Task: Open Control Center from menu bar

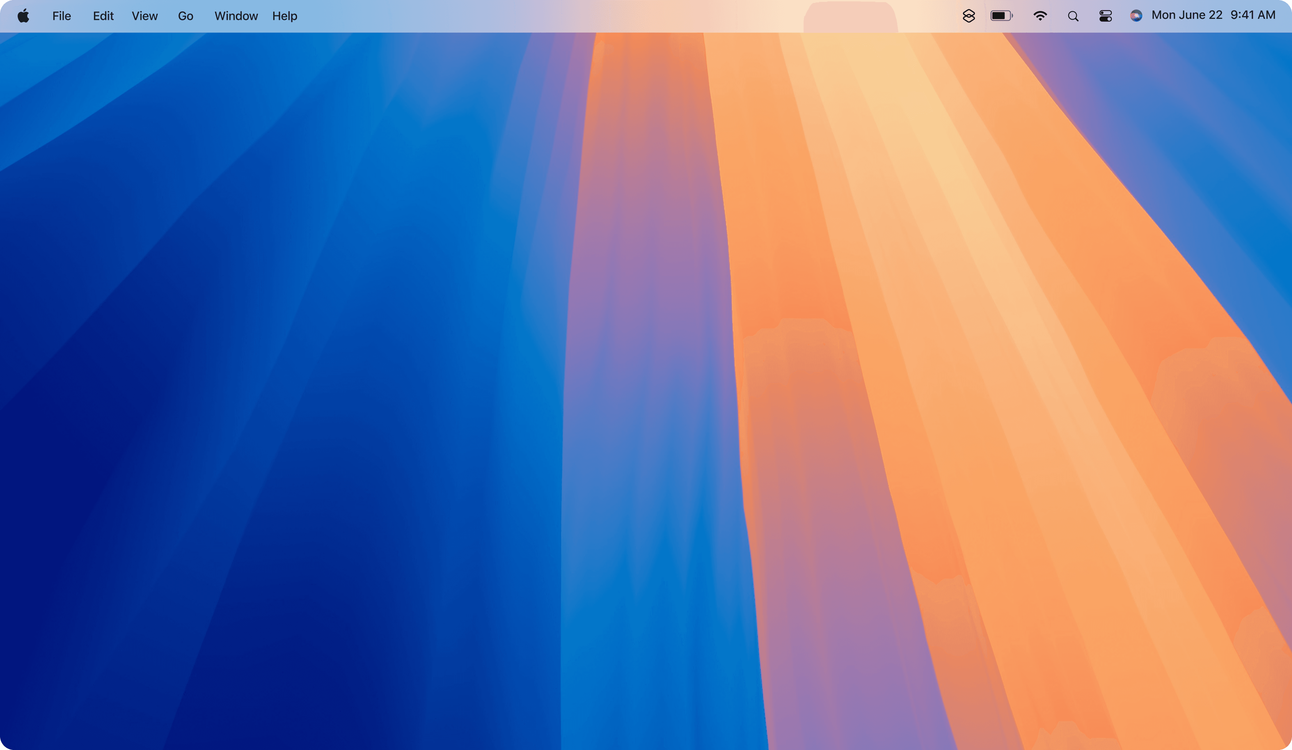Action: pos(1105,16)
